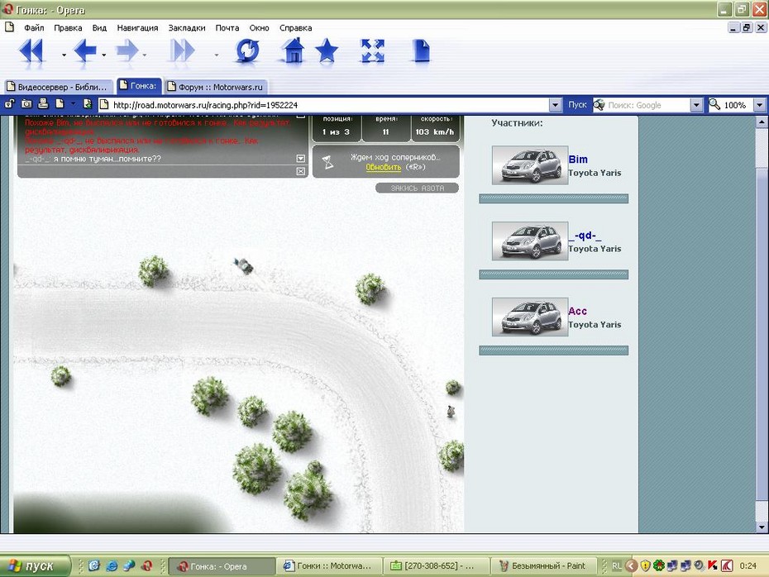Open participant Acc's profile link
The image size is (769, 577).
tap(577, 311)
